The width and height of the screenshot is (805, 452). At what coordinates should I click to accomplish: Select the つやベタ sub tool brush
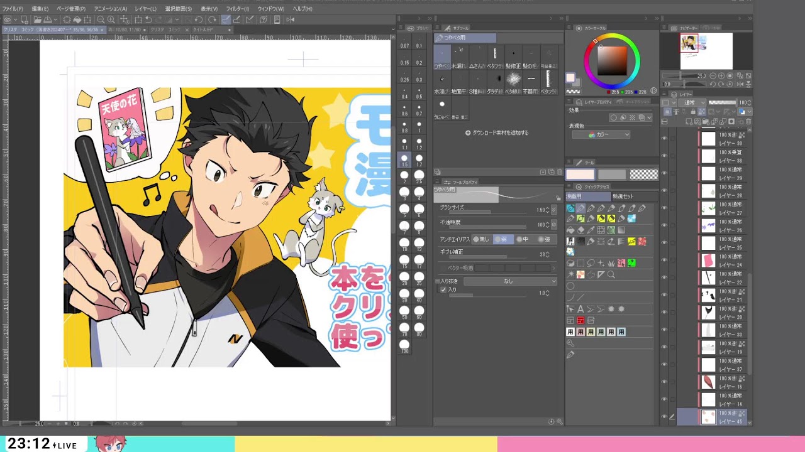click(x=442, y=57)
